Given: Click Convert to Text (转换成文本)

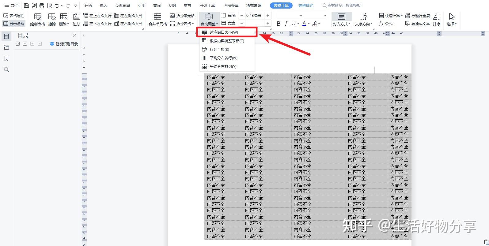Looking at the screenshot, I should coord(418,24).
